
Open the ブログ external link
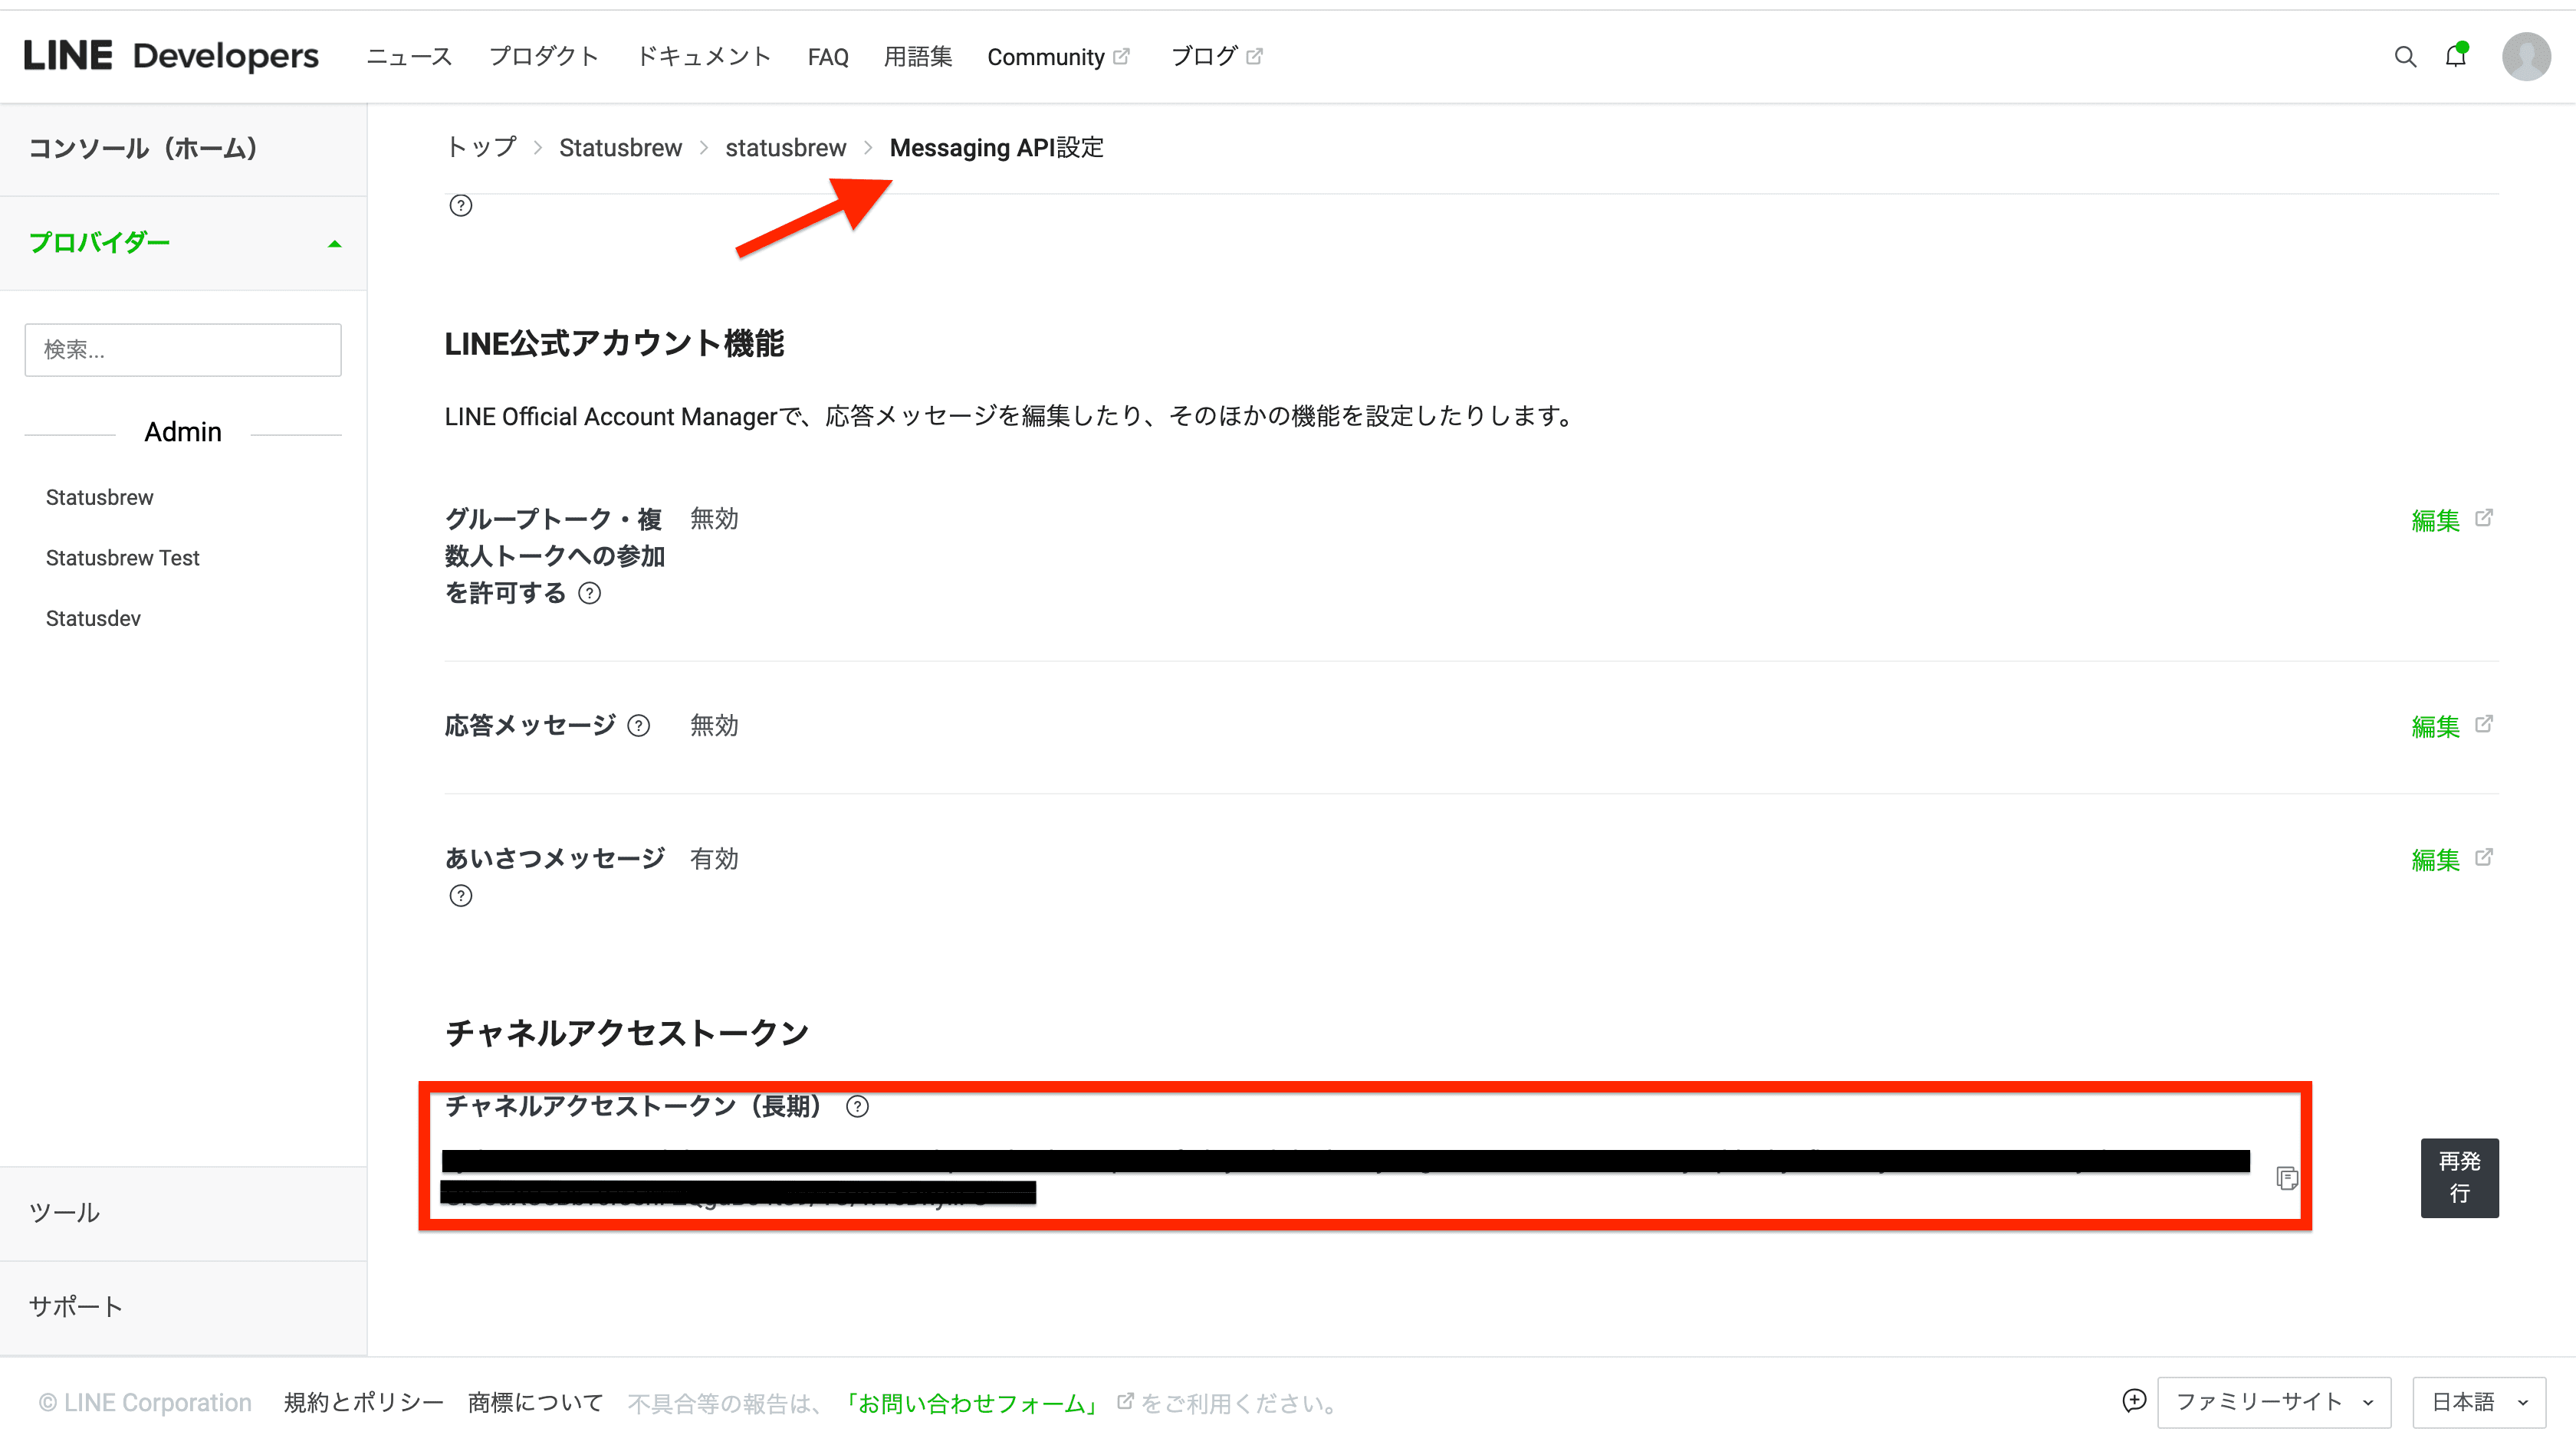[1216, 57]
